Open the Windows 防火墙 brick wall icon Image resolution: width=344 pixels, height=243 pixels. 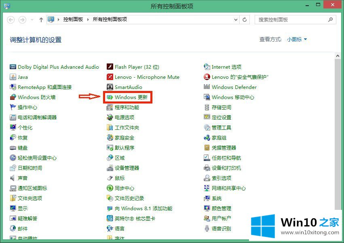(x=13, y=97)
